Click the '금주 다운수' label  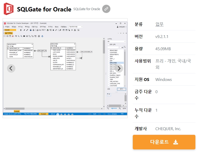(x=143, y=95)
